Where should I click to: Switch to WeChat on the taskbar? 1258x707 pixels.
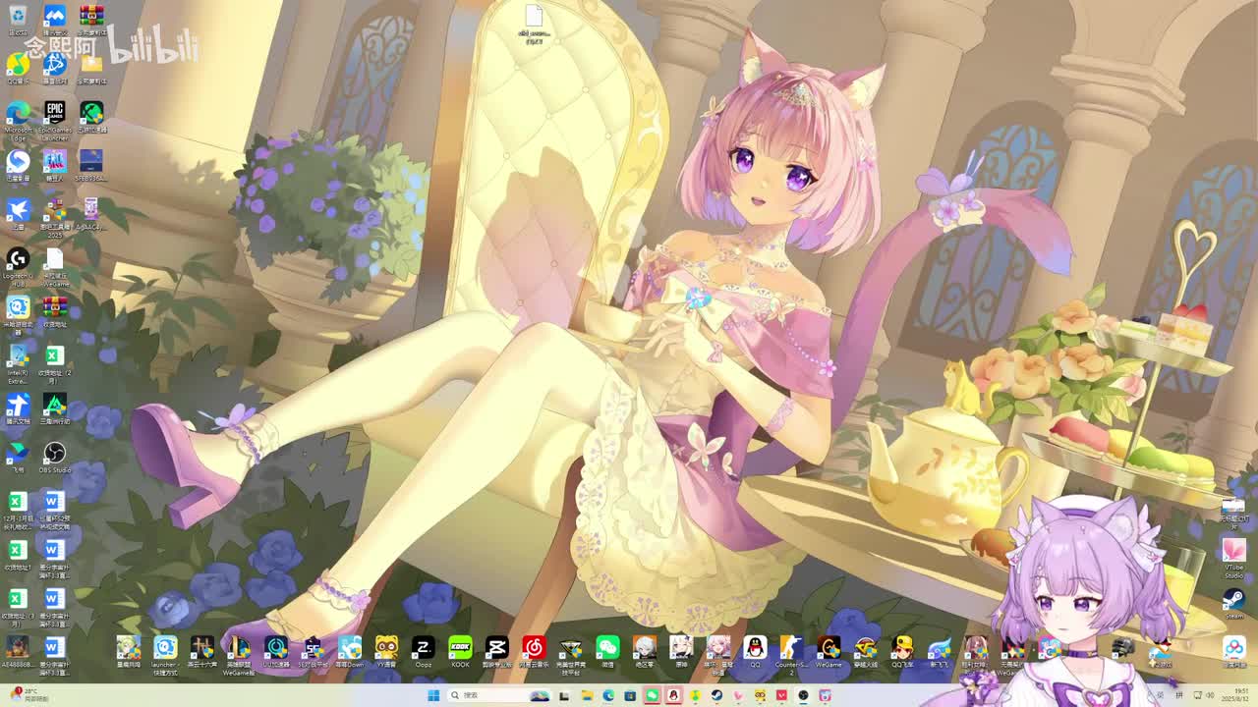[x=652, y=695]
